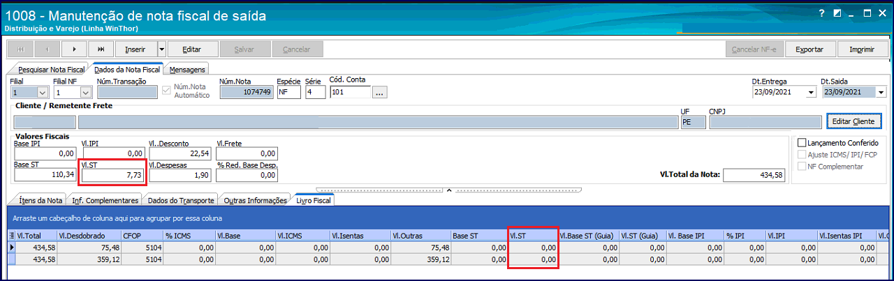
Task: Open the help question mark icon
Action: coord(821,13)
